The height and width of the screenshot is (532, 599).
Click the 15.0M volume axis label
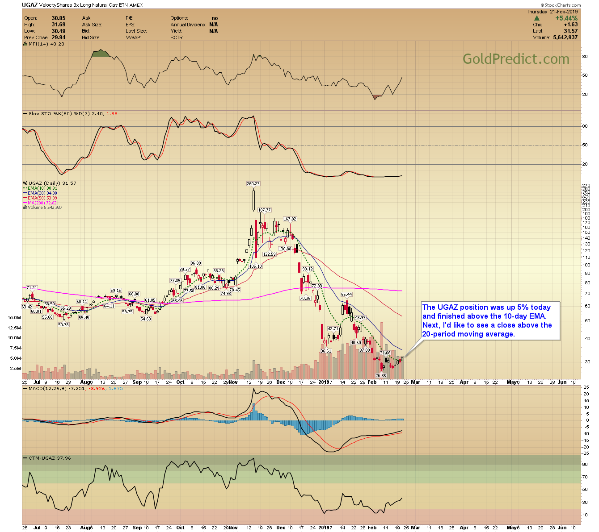(x=14, y=317)
